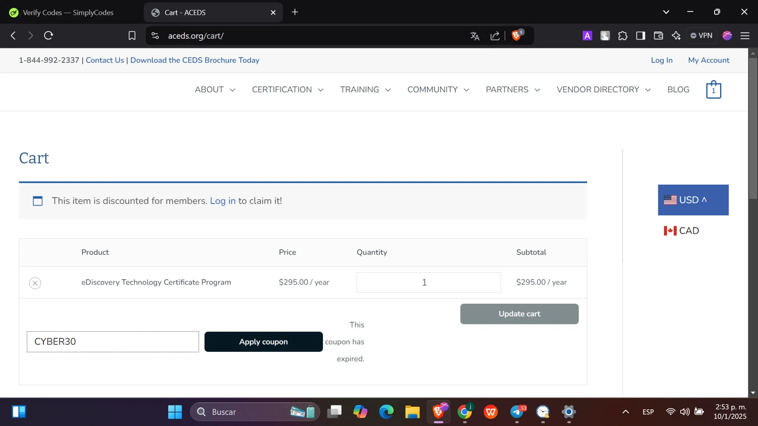Click the translate page icon
This screenshot has width=758, height=426.
(475, 36)
